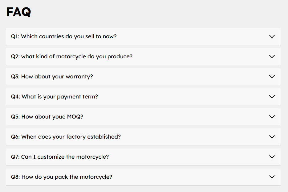Click the 'Q5:' label prefix
This screenshot has width=288, height=192.
(15, 117)
